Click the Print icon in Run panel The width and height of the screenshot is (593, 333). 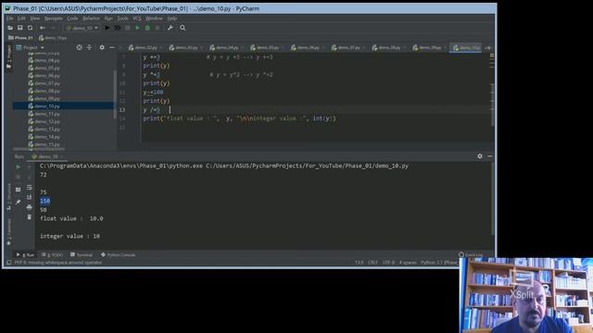(30, 207)
